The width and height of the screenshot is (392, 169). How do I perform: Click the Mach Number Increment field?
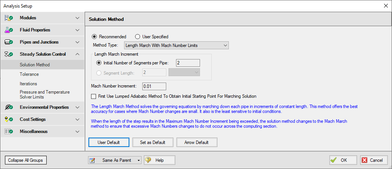(154, 86)
